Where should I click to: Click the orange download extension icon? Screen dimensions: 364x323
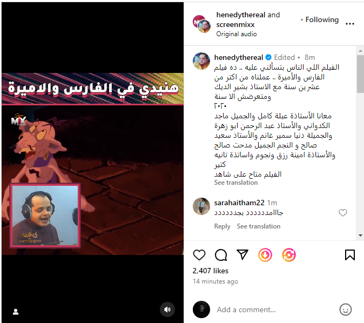tap(265, 255)
